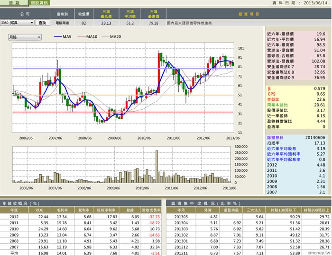Click the MA10 legend entry
Viewport: 332px width, 256px height.
click(87, 37)
